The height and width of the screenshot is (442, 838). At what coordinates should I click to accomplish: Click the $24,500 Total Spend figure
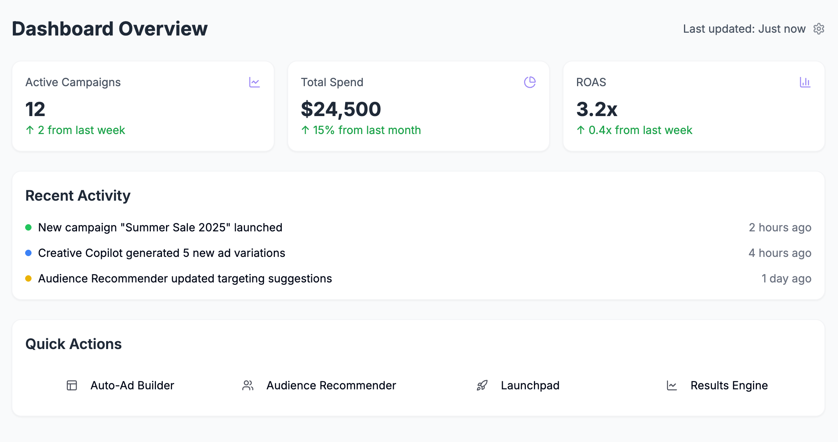[x=341, y=109]
